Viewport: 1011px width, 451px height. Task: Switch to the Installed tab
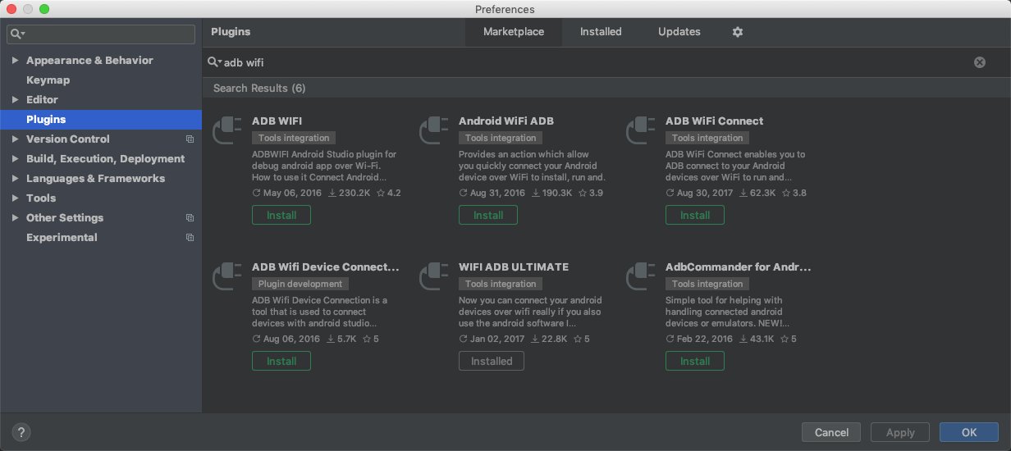coord(601,32)
